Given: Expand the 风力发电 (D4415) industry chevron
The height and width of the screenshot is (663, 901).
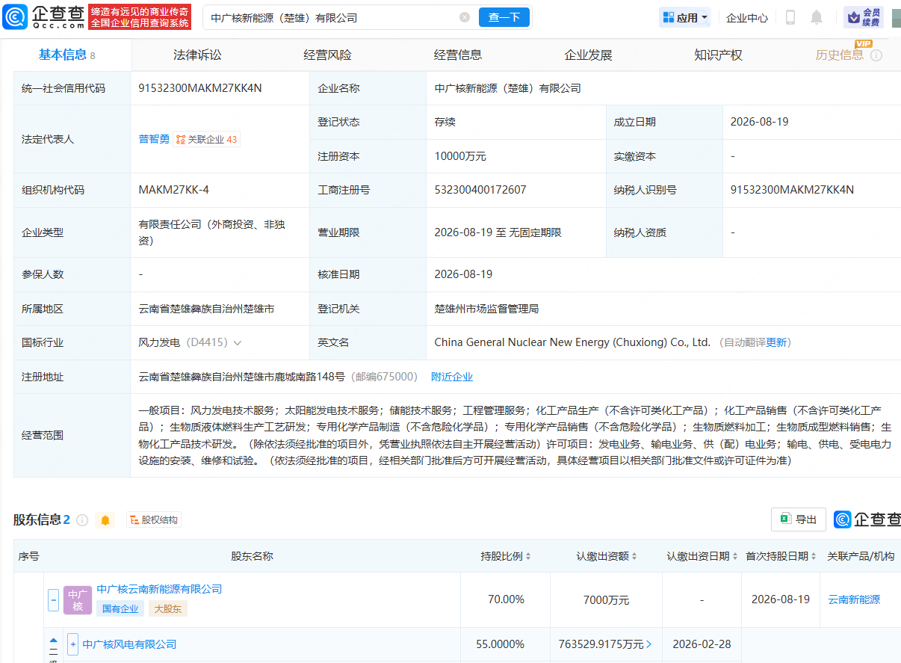Looking at the screenshot, I should 238,343.
